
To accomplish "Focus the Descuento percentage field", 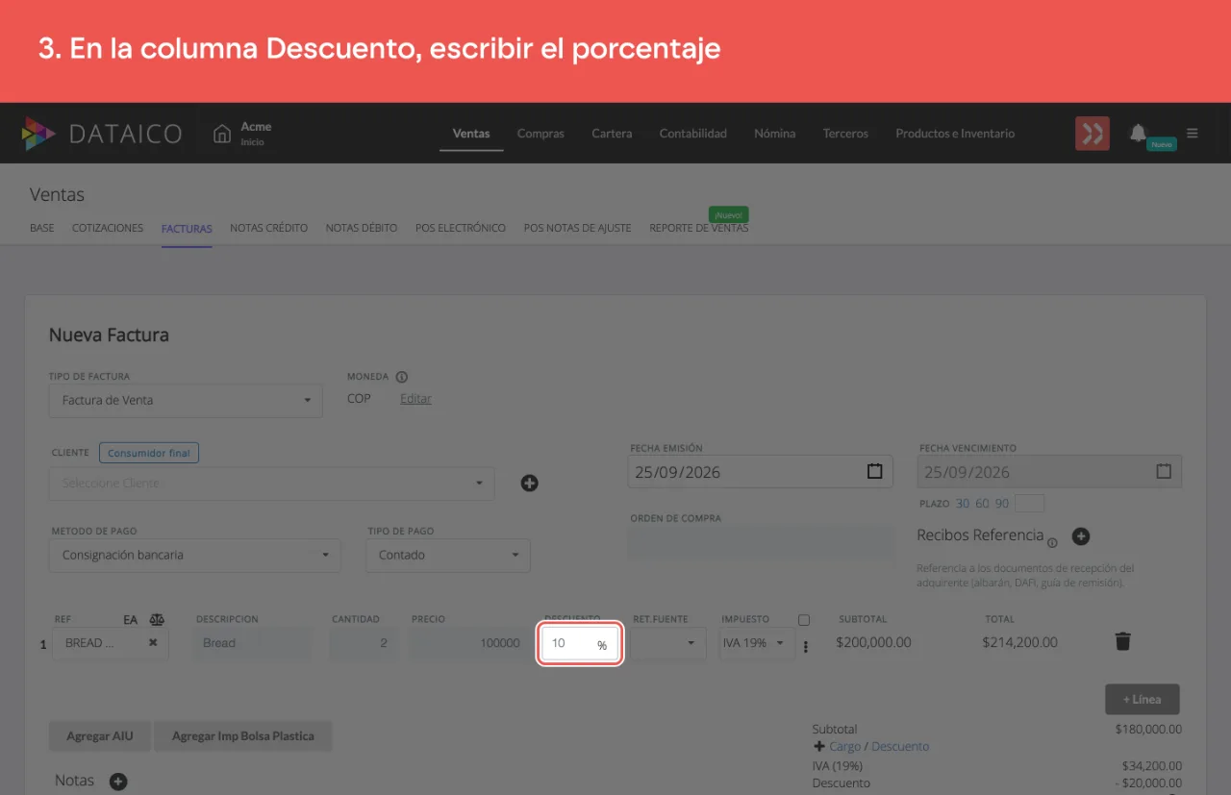I will click(x=580, y=644).
